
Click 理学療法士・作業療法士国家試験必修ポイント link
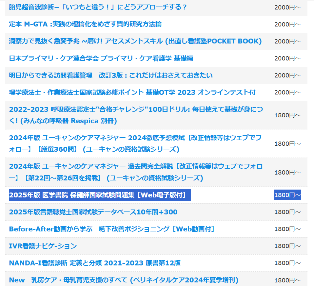pos(132,92)
